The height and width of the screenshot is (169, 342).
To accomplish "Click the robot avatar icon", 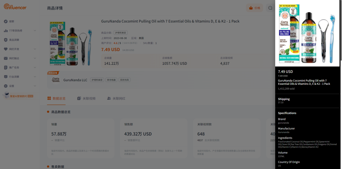I will [x=6, y=95].
